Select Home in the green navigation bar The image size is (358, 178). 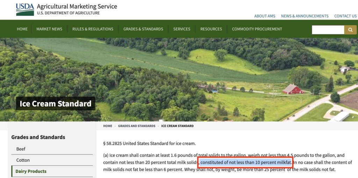coord(22,29)
